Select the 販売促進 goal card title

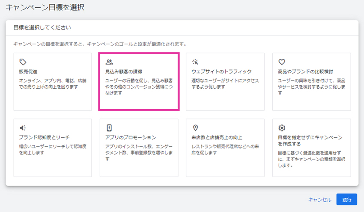click(28, 72)
